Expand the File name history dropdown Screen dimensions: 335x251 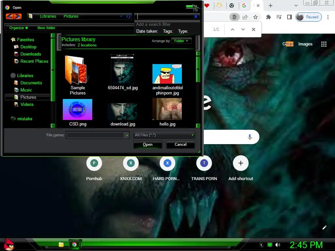click(127, 135)
